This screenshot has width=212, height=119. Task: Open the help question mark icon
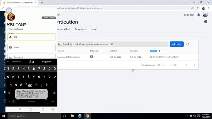coord(206,22)
